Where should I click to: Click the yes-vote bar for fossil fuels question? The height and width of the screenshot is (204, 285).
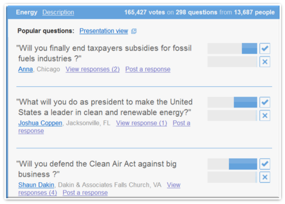coord(232,49)
